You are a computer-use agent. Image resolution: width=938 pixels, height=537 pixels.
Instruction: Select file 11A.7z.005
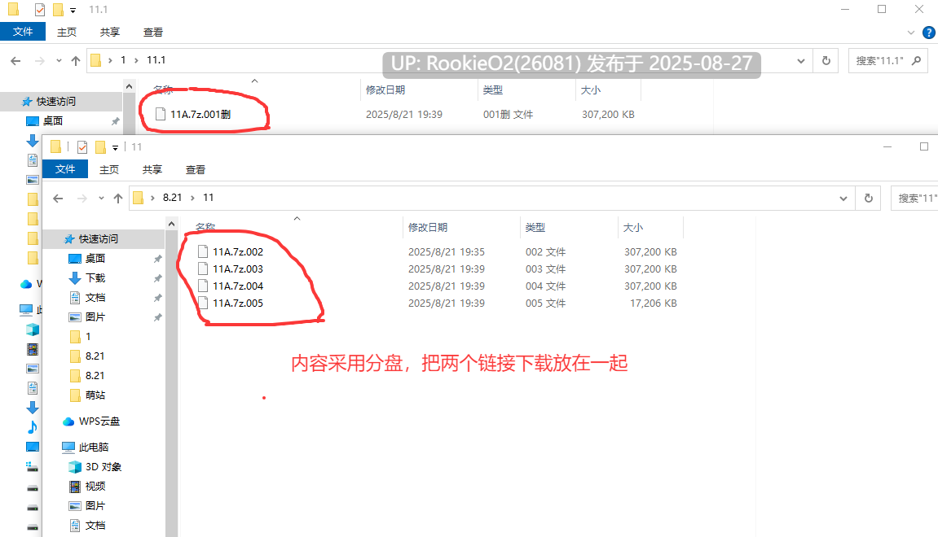[237, 303]
